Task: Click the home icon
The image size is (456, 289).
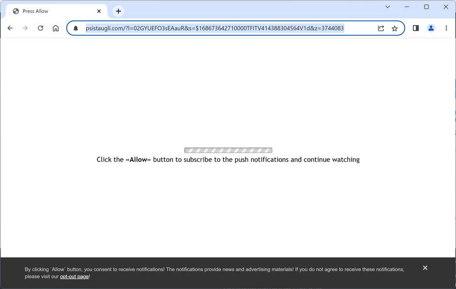Action: [x=56, y=28]
